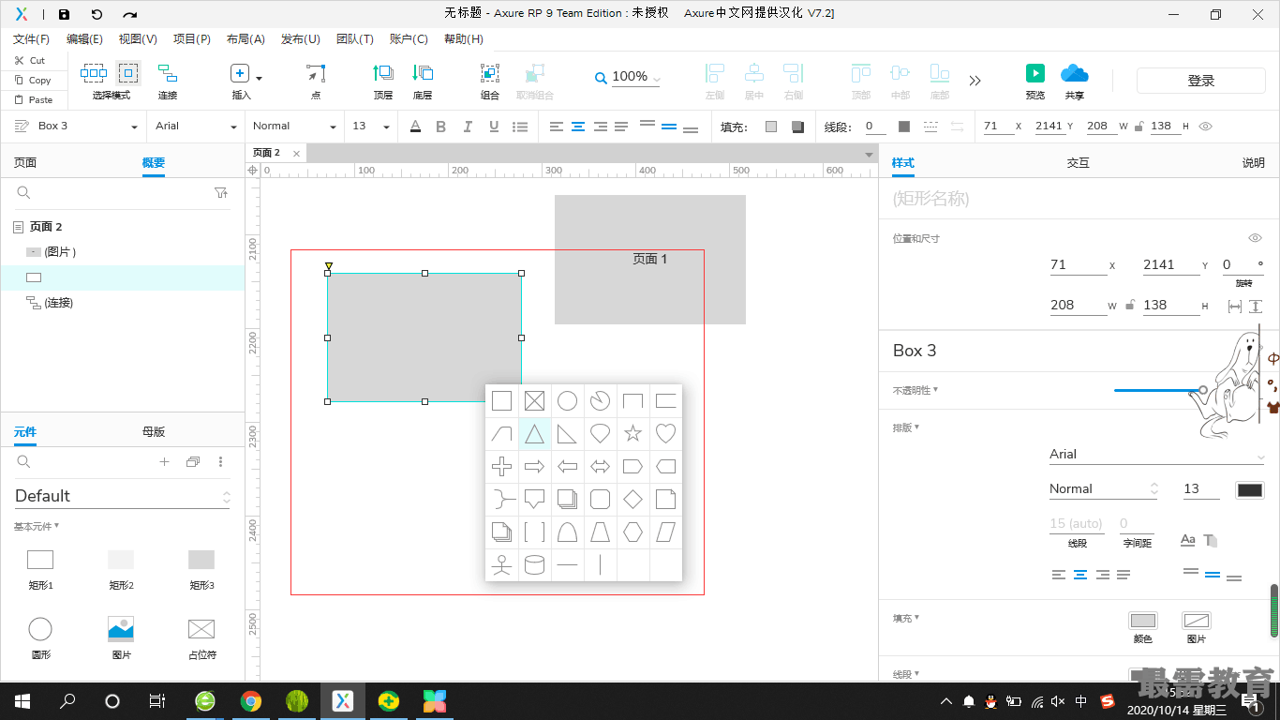Toggle the 选择模式 contained selection mode
This screenshot has height=720, width=1280.
(128, 73)
